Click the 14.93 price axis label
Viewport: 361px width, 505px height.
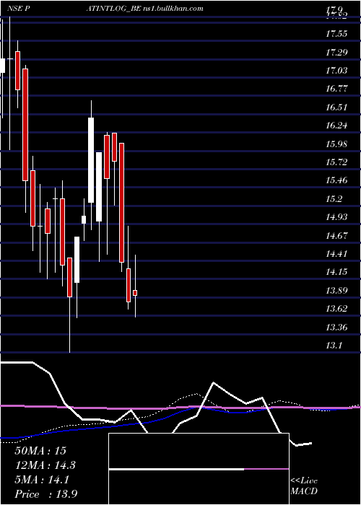336,217
